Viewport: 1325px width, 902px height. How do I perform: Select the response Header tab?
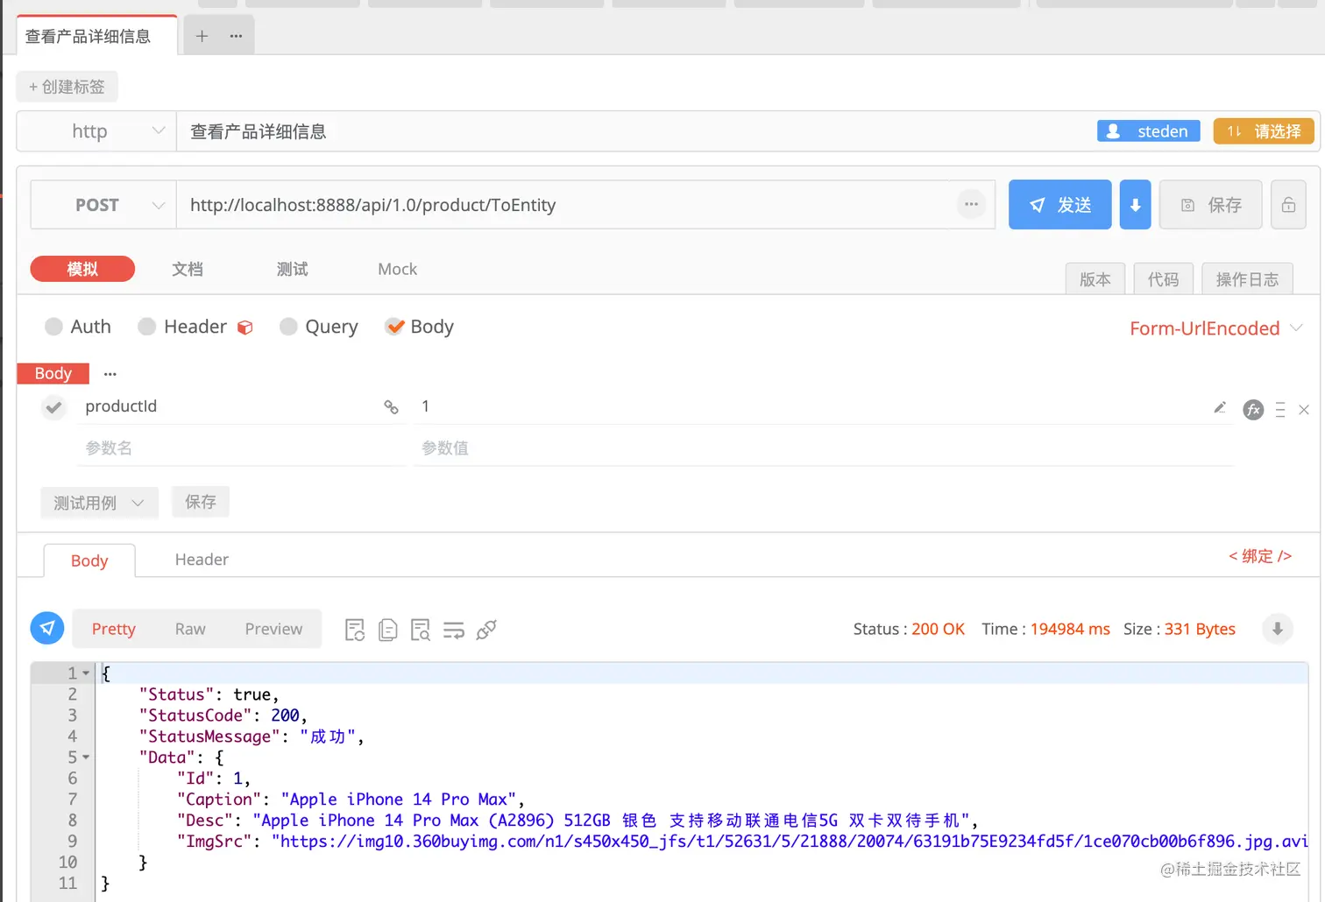pyautogui.click(x=202, y=560)
